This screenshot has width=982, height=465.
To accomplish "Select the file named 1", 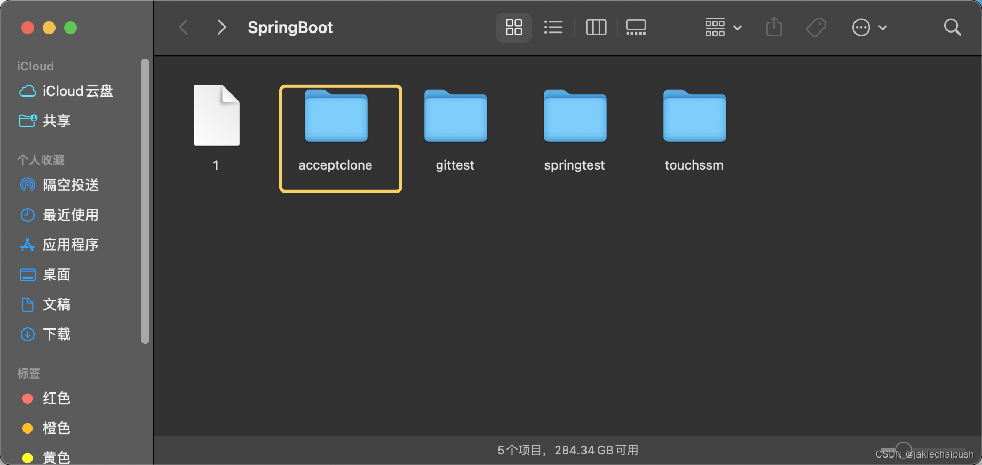I will tap(216, 115).
